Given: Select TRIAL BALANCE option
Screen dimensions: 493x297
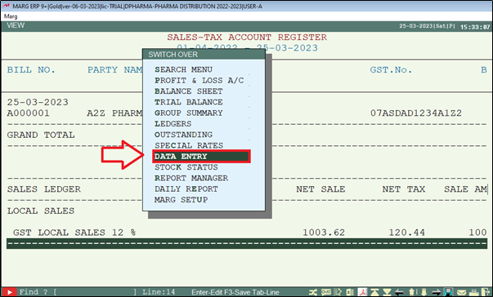Looking at the screenshot, I should (x=188, y=102).
